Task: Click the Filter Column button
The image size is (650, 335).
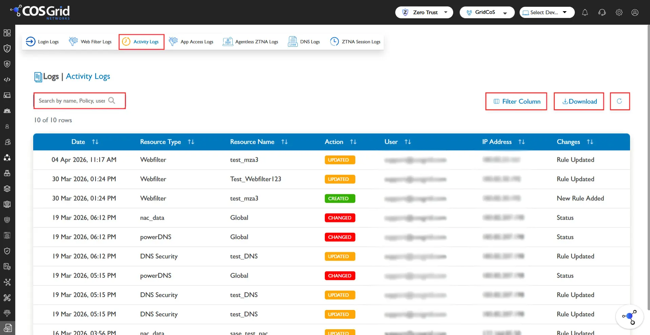Action: pos(516,101)
